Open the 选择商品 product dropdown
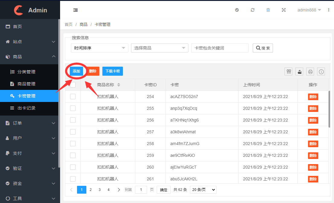 point(159,48)
